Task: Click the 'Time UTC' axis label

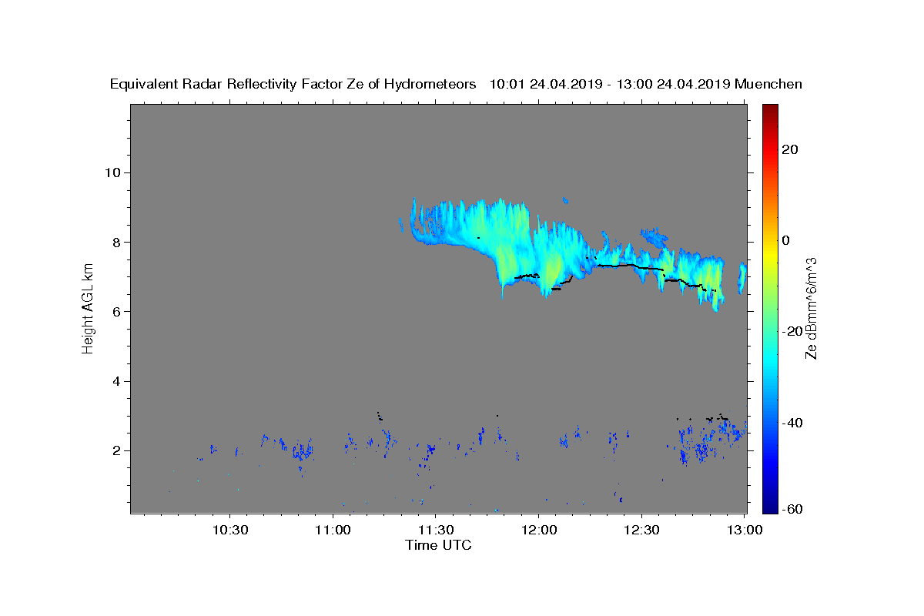Action: tap(438, 545)
